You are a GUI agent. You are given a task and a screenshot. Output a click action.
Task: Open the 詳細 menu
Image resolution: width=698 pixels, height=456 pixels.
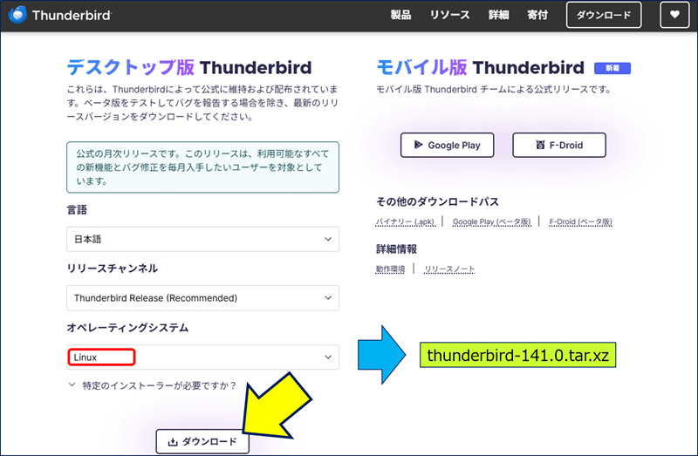(498, 15)
